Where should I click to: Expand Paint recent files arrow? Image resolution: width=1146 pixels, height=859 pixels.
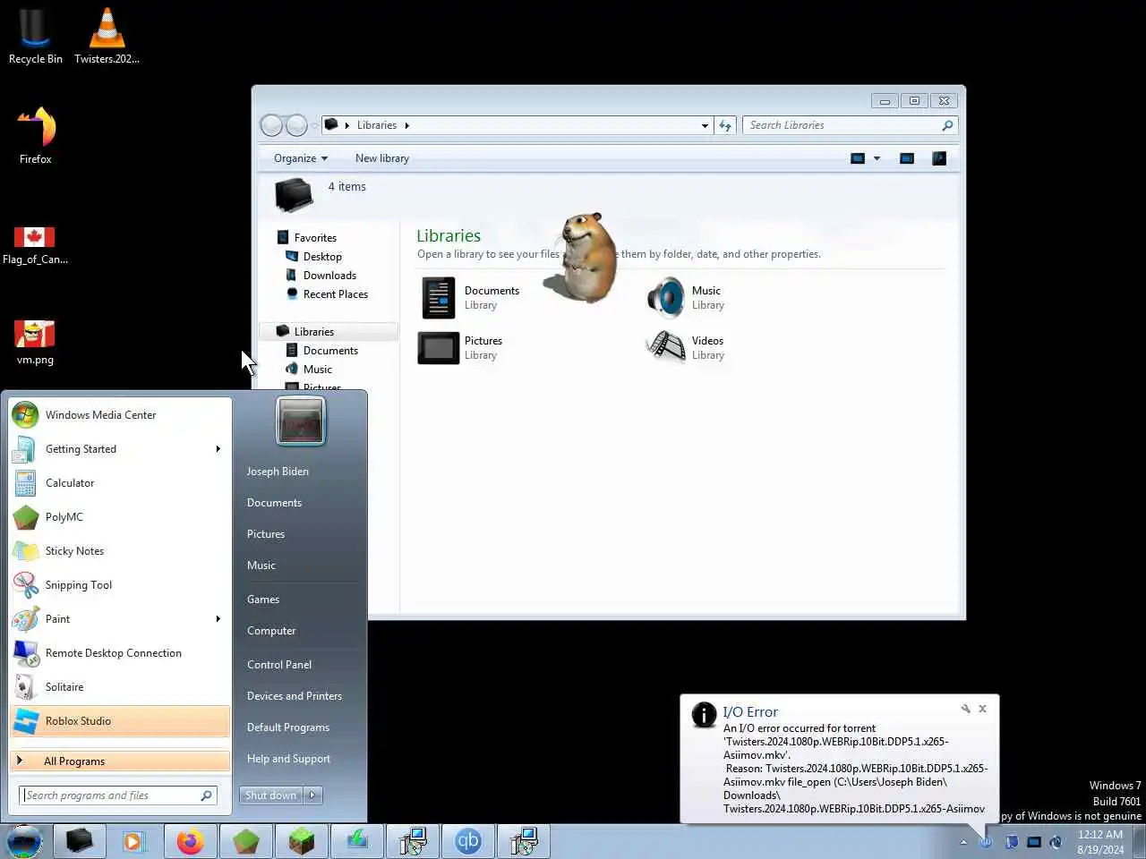(218, 619)
